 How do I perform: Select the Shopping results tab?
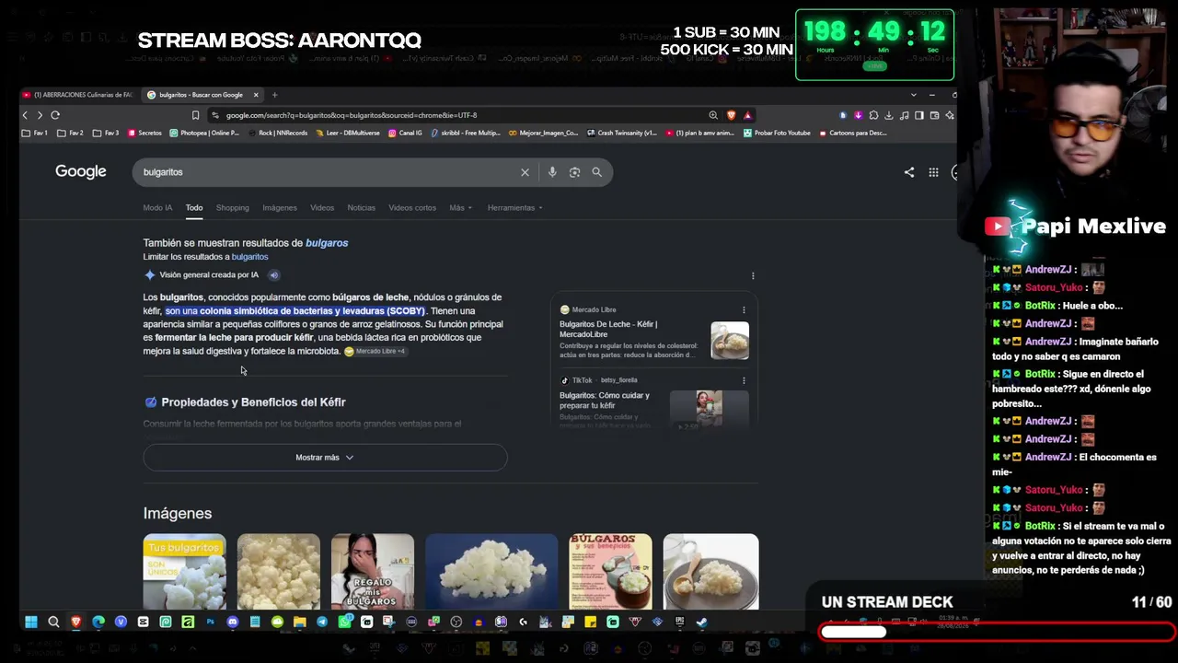tap(232, 208)
